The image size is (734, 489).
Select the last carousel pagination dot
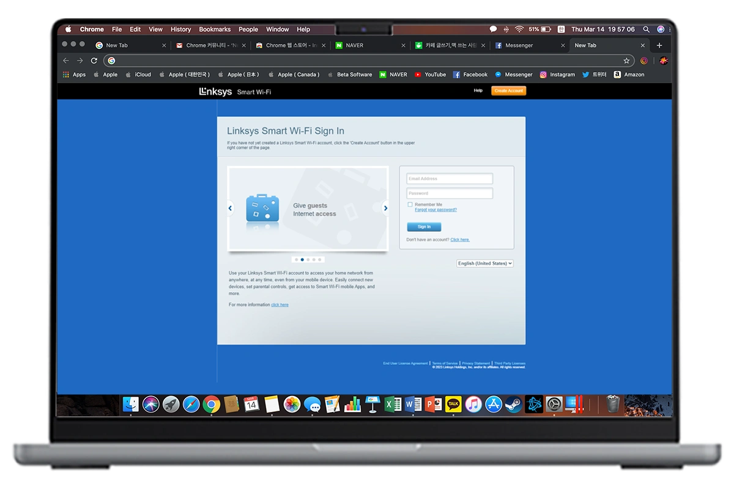point(319,260)
